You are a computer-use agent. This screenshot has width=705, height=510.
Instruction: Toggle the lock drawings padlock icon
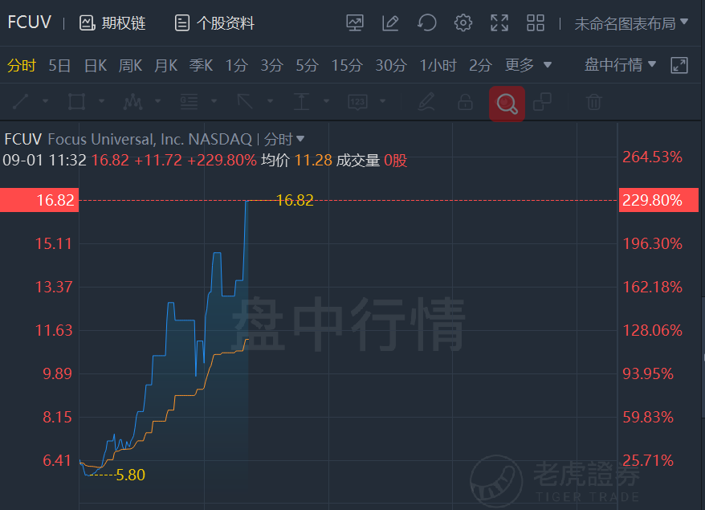coord(466,102)
